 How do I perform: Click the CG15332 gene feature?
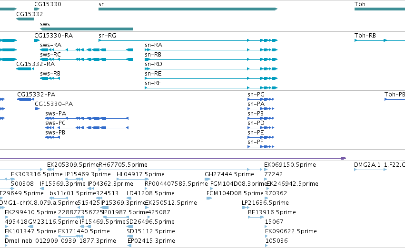click(x=25, y=19)
